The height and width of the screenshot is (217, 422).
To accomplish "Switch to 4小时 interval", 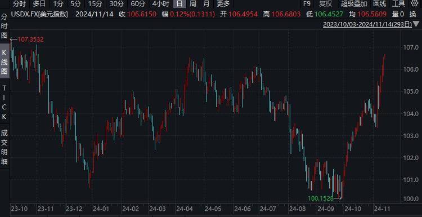I will (x=161, y=4).
